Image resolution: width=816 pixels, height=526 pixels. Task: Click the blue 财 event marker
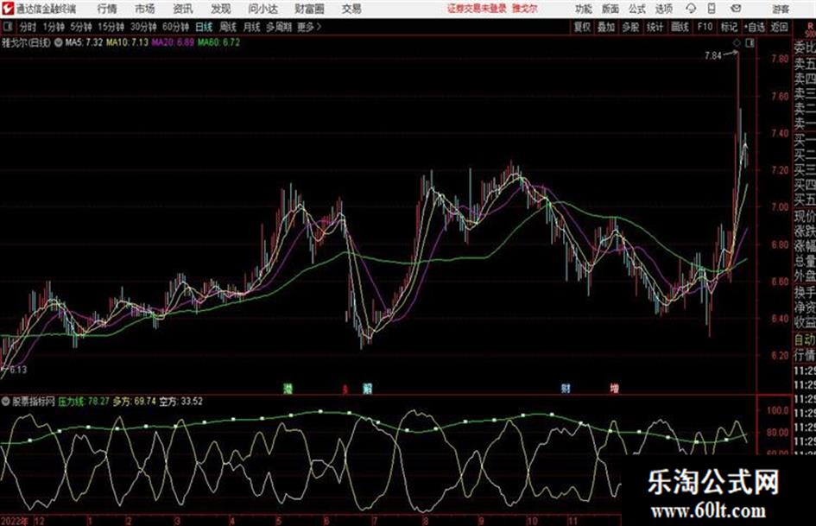566,389
